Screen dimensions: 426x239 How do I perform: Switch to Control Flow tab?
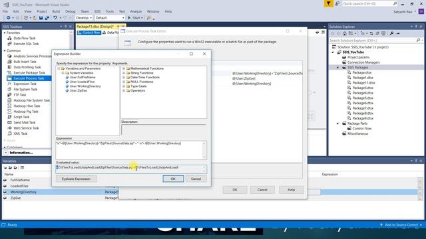[x=89, y=33]
